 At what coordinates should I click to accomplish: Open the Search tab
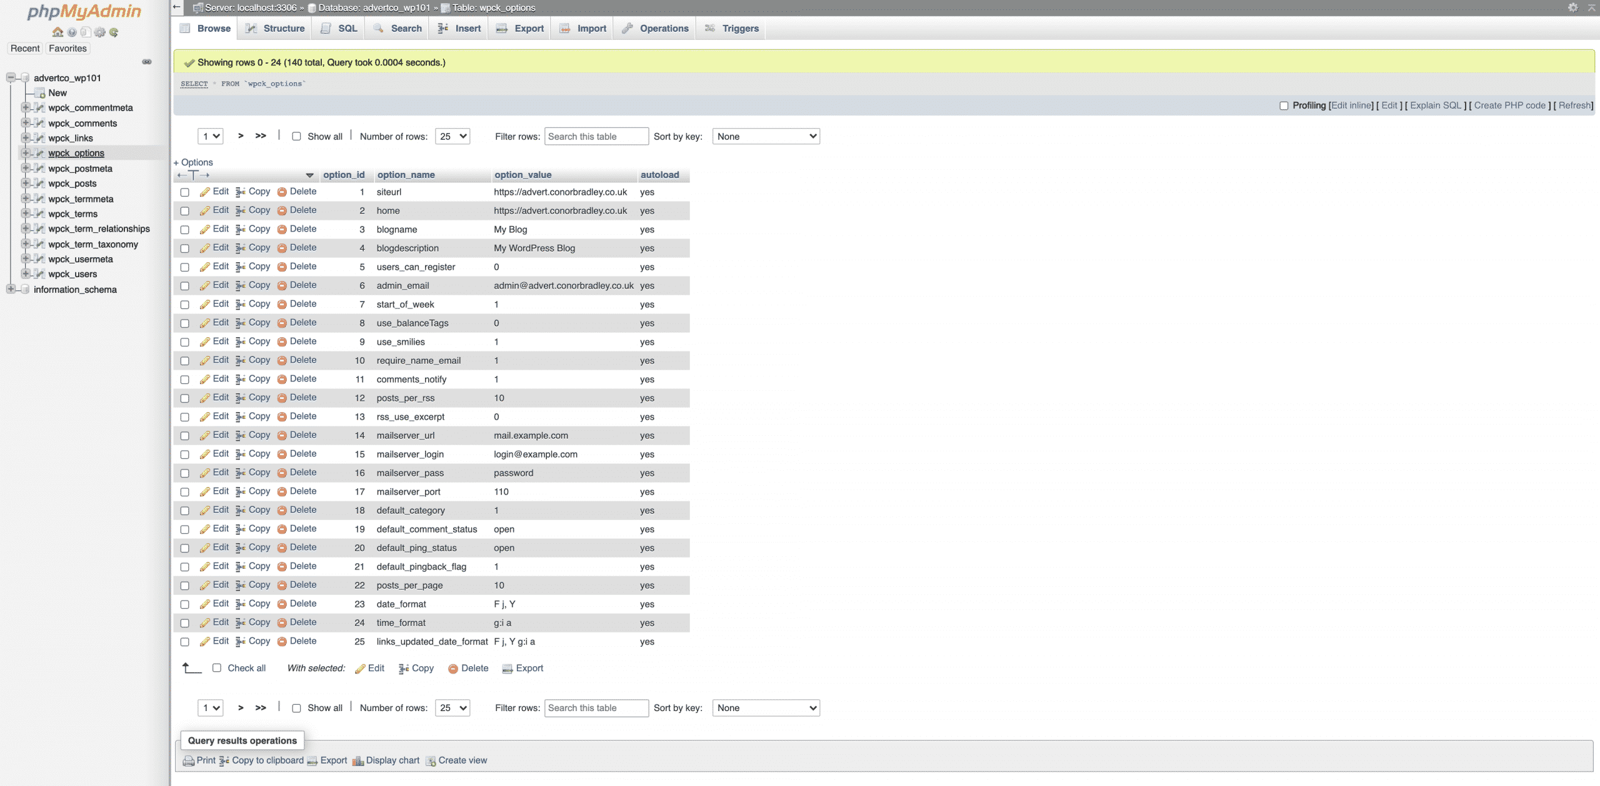coord(398,29)
